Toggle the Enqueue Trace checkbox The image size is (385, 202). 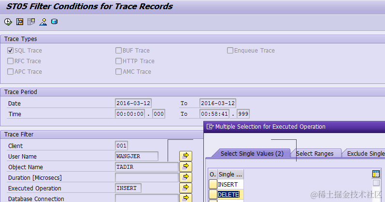pos(230,51)
